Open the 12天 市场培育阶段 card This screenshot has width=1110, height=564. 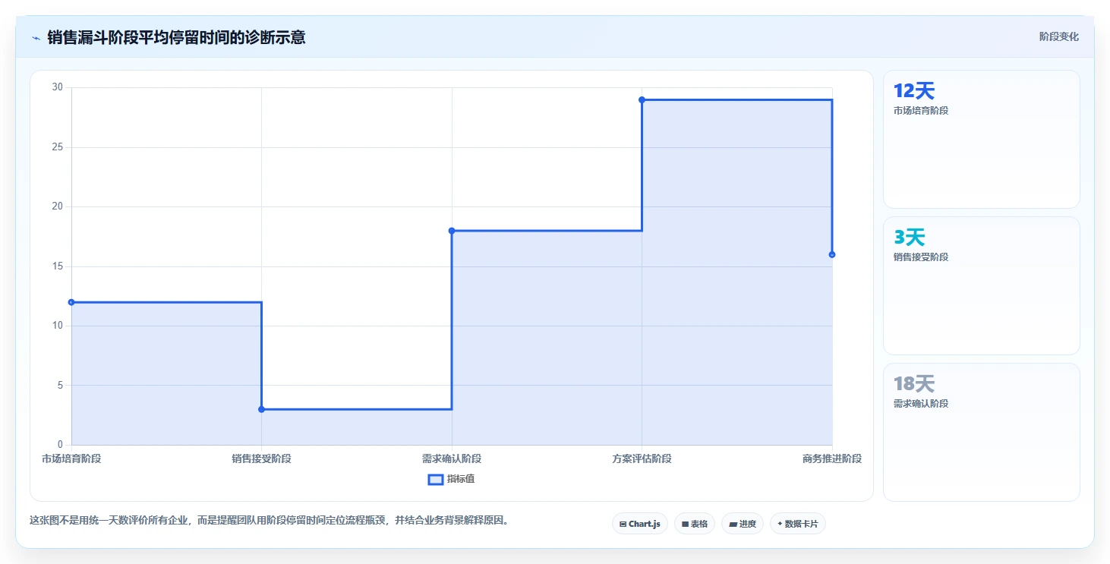(x=981, y=139)
